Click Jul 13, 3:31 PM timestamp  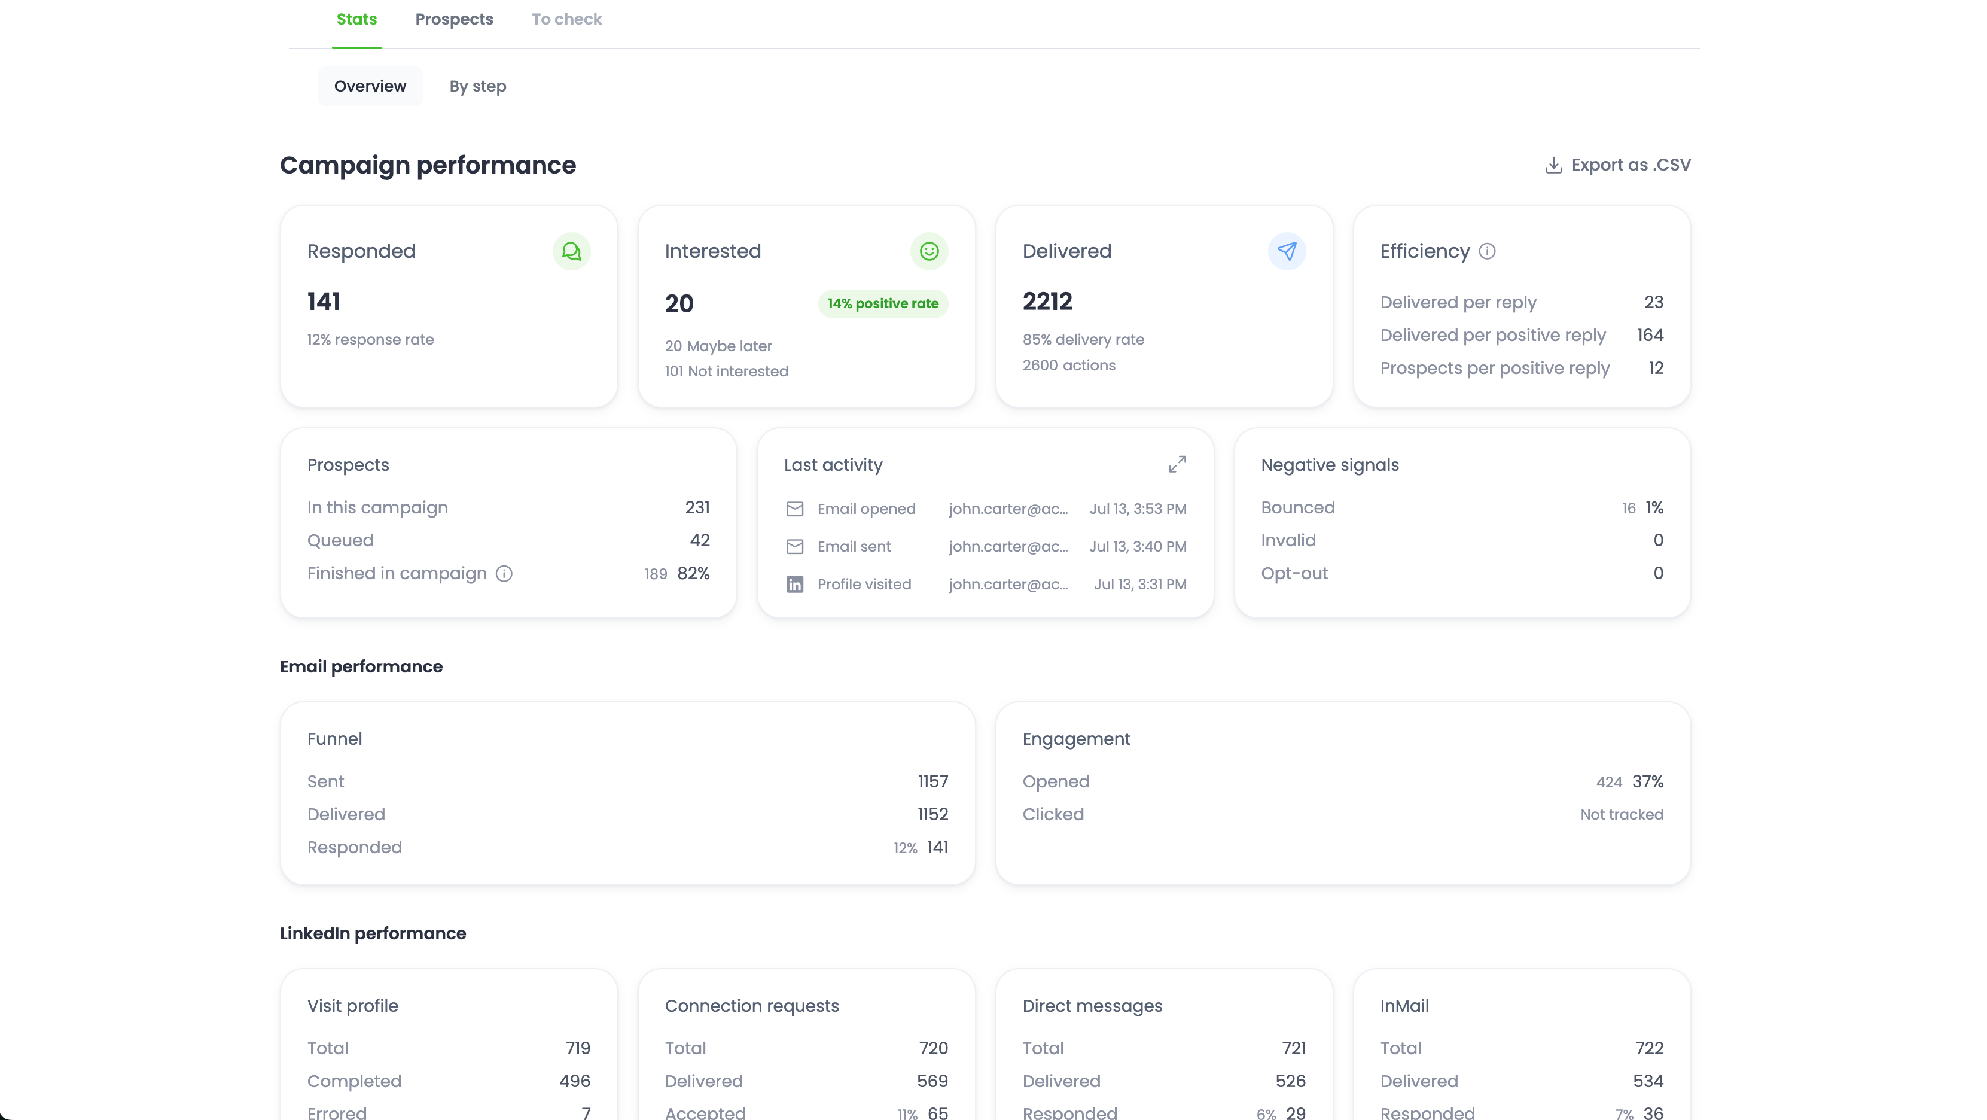pyautogui.click(x=1140, y=585)
